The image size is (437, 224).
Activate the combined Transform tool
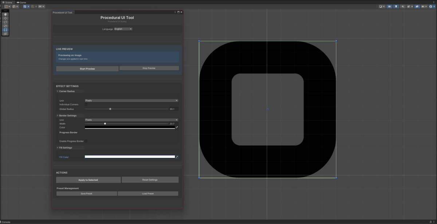(x=5, y=33)
